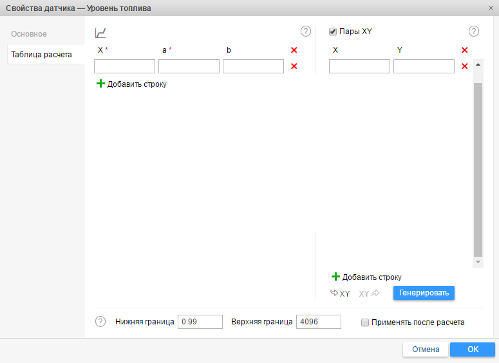Open help icon beside XY pairs
The image size is (499, 363).
click(474, 31)
